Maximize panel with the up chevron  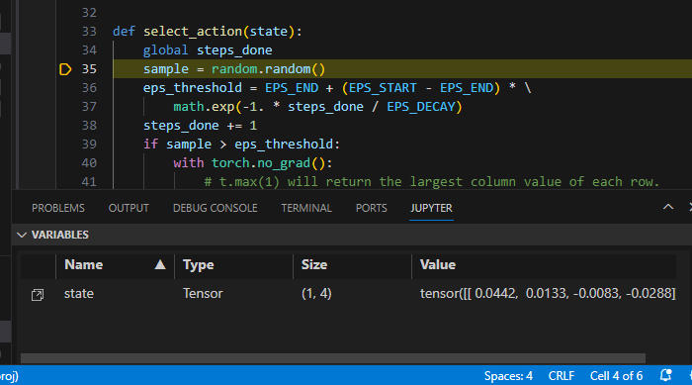tap(668, 207)
